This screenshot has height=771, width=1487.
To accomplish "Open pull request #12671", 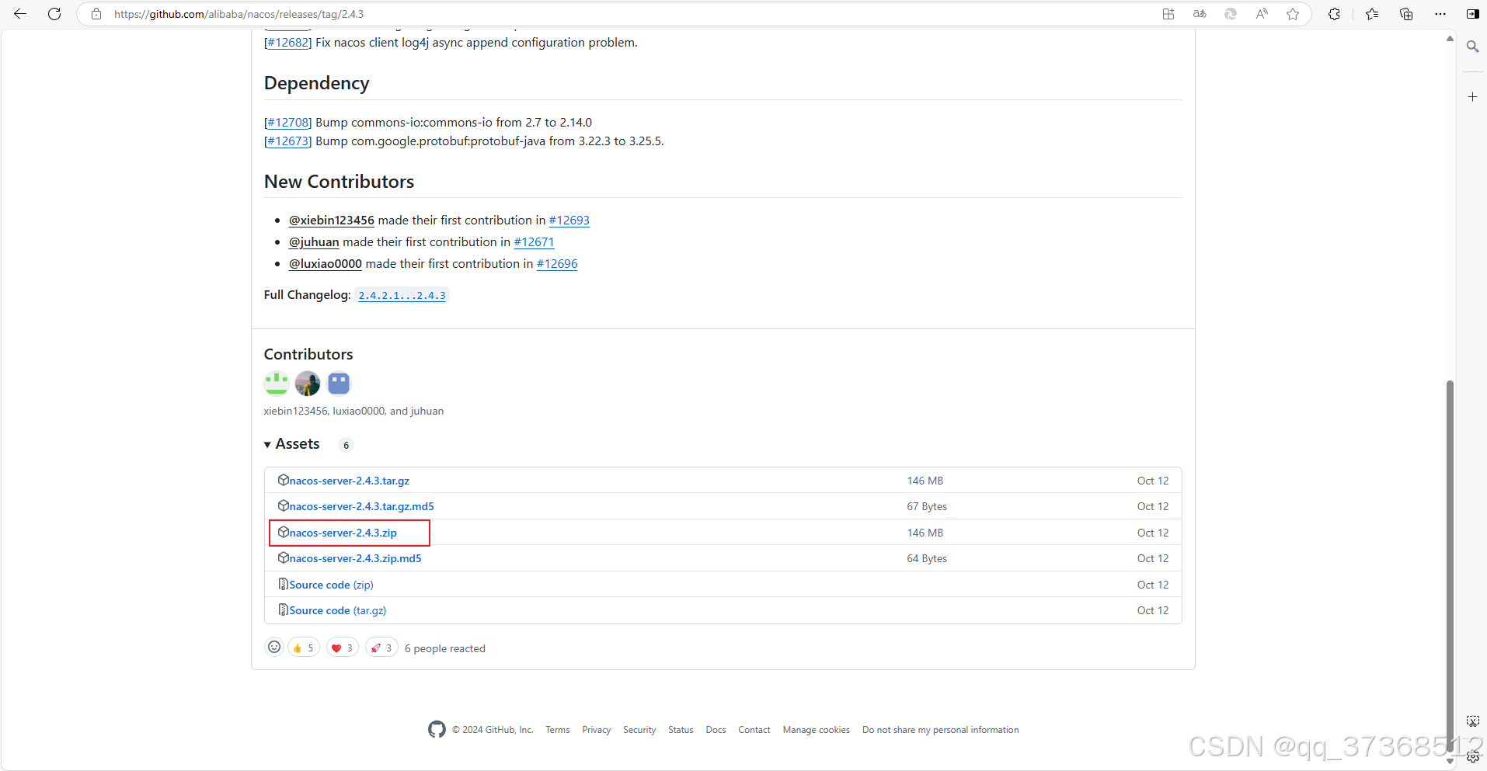I will (534, 242).
